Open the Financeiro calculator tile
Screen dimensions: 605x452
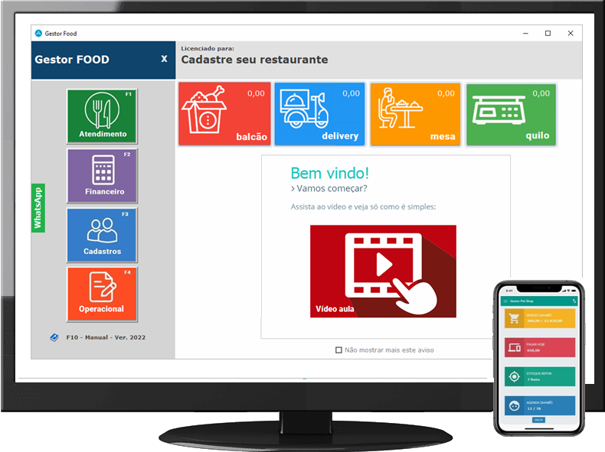pyautogui.click(x=102, y=174)
